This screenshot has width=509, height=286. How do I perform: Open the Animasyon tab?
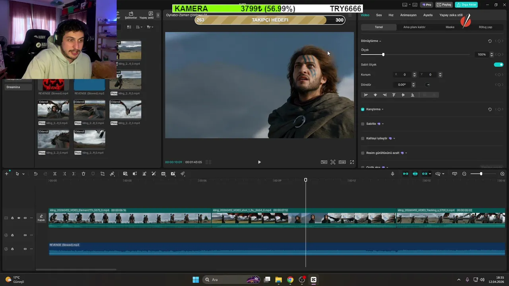pyautogui.click(x=408, y=15)
